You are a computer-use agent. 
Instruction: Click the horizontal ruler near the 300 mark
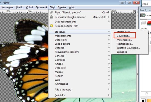[x=30, y=11]
